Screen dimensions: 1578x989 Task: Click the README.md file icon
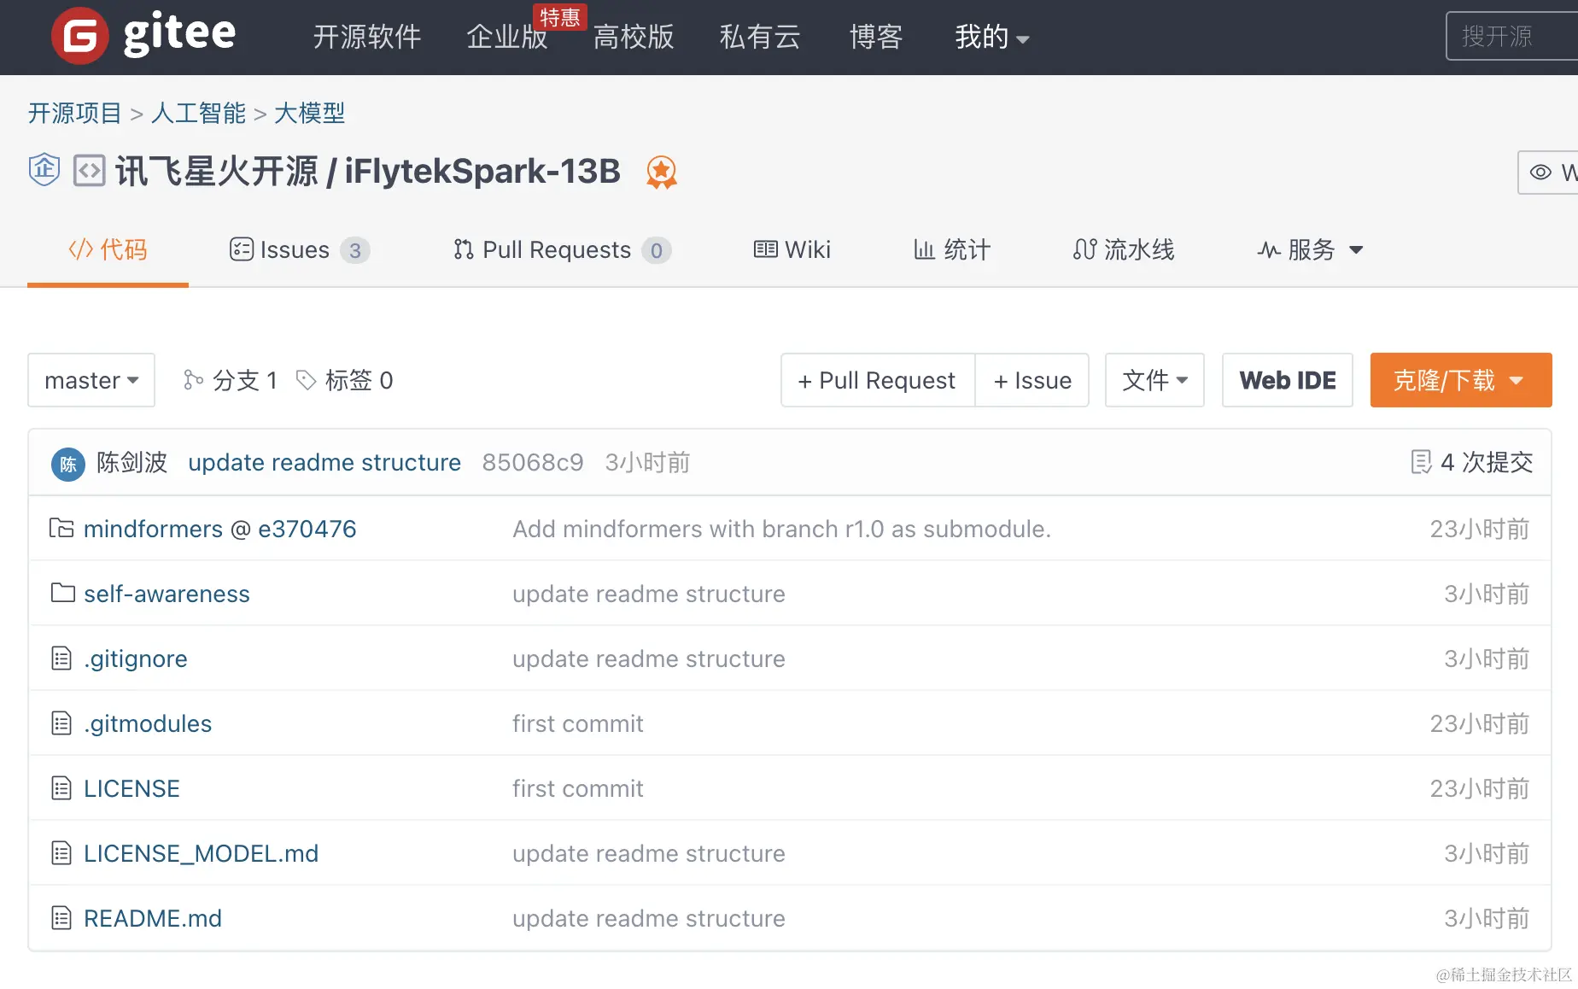coord(61,918)
